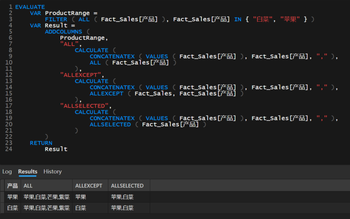Viewport: 350px width, 219px height.
Task: Select ALL value in the 白菜 row
Action: click(46, 208)
